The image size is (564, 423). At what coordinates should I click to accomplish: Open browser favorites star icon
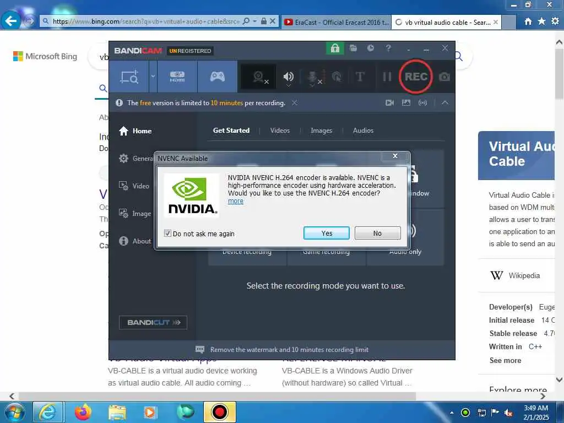[541, 21]
